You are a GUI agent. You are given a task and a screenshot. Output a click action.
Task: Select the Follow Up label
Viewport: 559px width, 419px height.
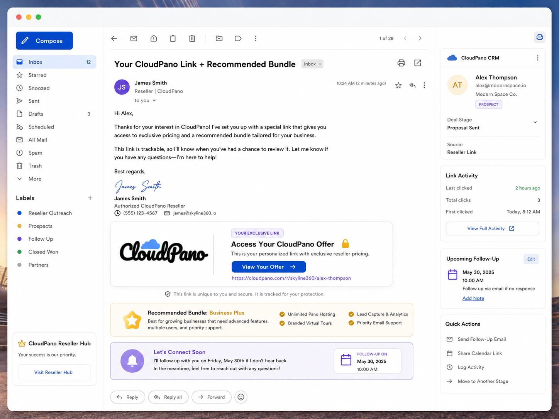pos(35,239)
